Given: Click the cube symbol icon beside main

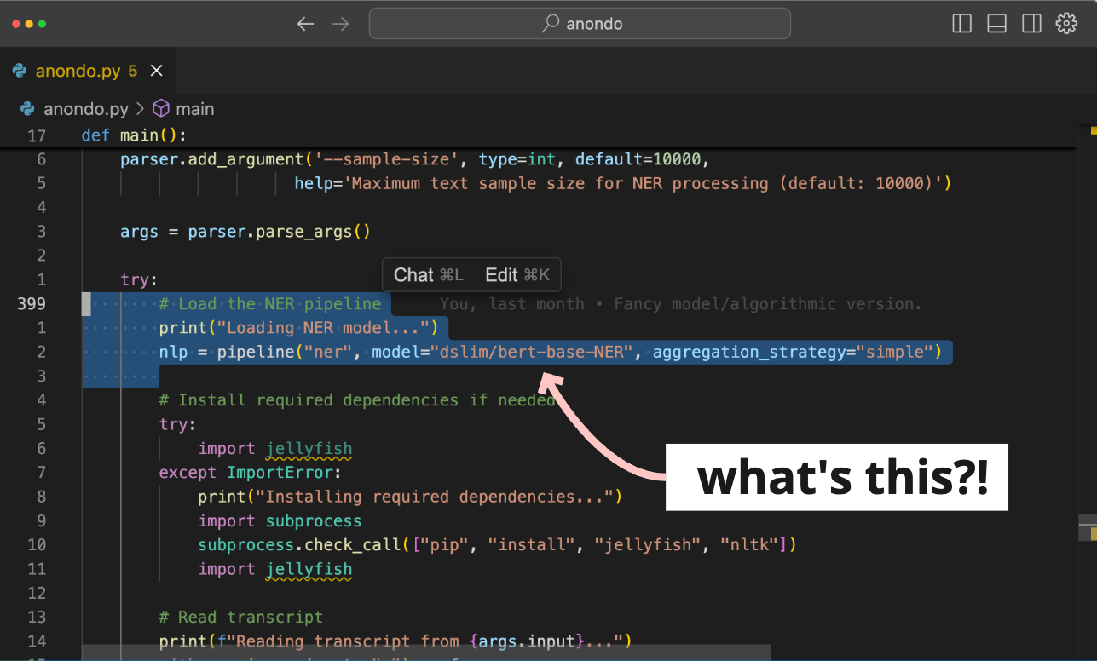Looking at the screenshot, I should pos(161,109).
